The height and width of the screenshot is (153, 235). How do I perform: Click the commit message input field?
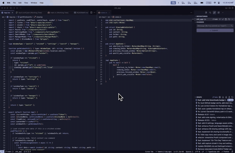coord(214,26)
